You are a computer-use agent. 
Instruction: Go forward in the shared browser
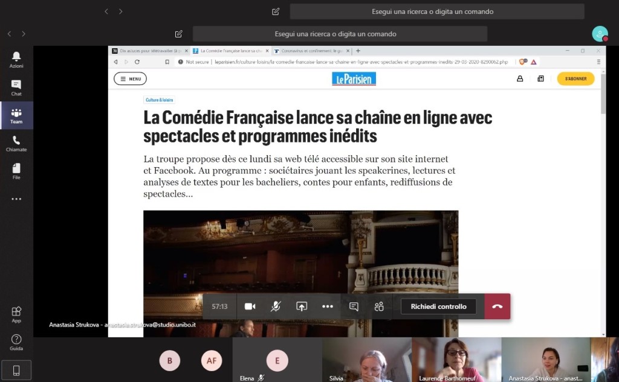(126, 62)
